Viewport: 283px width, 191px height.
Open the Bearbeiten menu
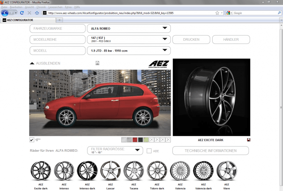point(16,7)
